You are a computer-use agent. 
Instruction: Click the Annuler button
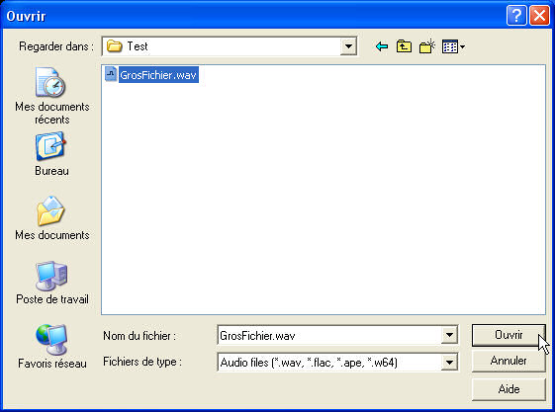coord(509,362)
